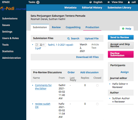Open the Metadata menu item

[70, 8]
